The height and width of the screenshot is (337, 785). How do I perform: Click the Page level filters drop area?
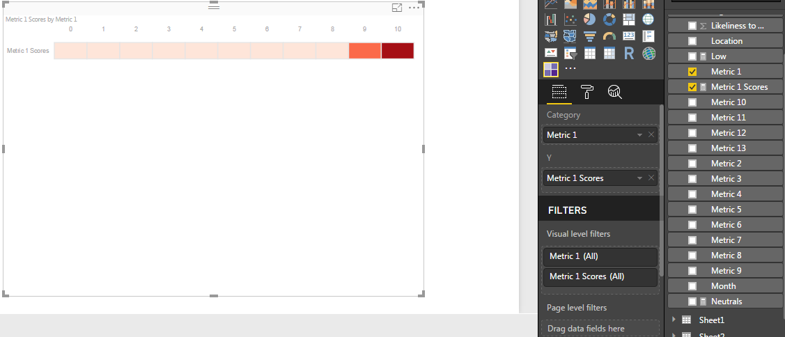(x=600, y=329)
